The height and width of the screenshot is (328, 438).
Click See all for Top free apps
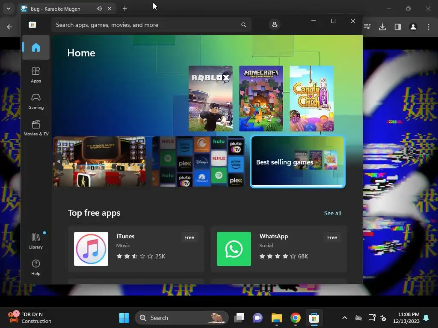[x=332, y=213]
